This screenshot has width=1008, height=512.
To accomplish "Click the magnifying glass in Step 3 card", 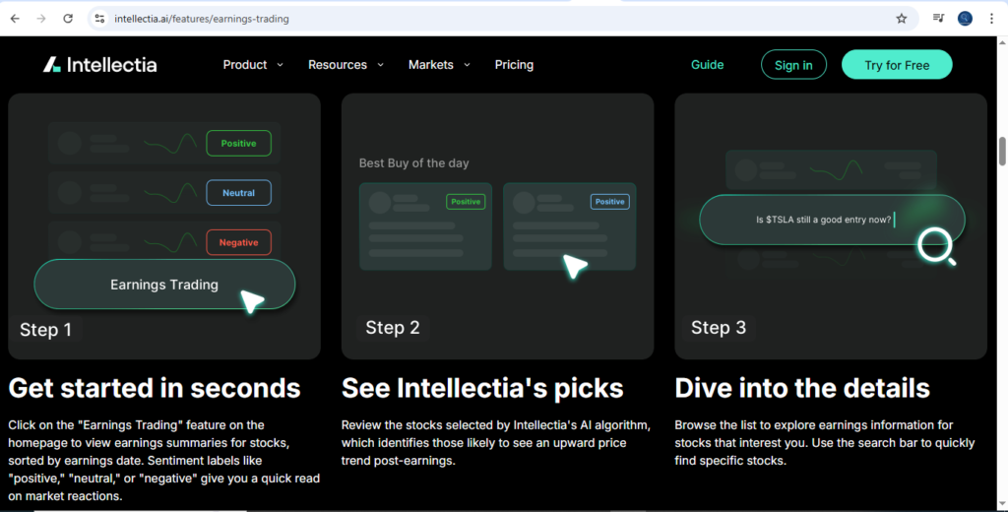I will [x=937, y=247].
